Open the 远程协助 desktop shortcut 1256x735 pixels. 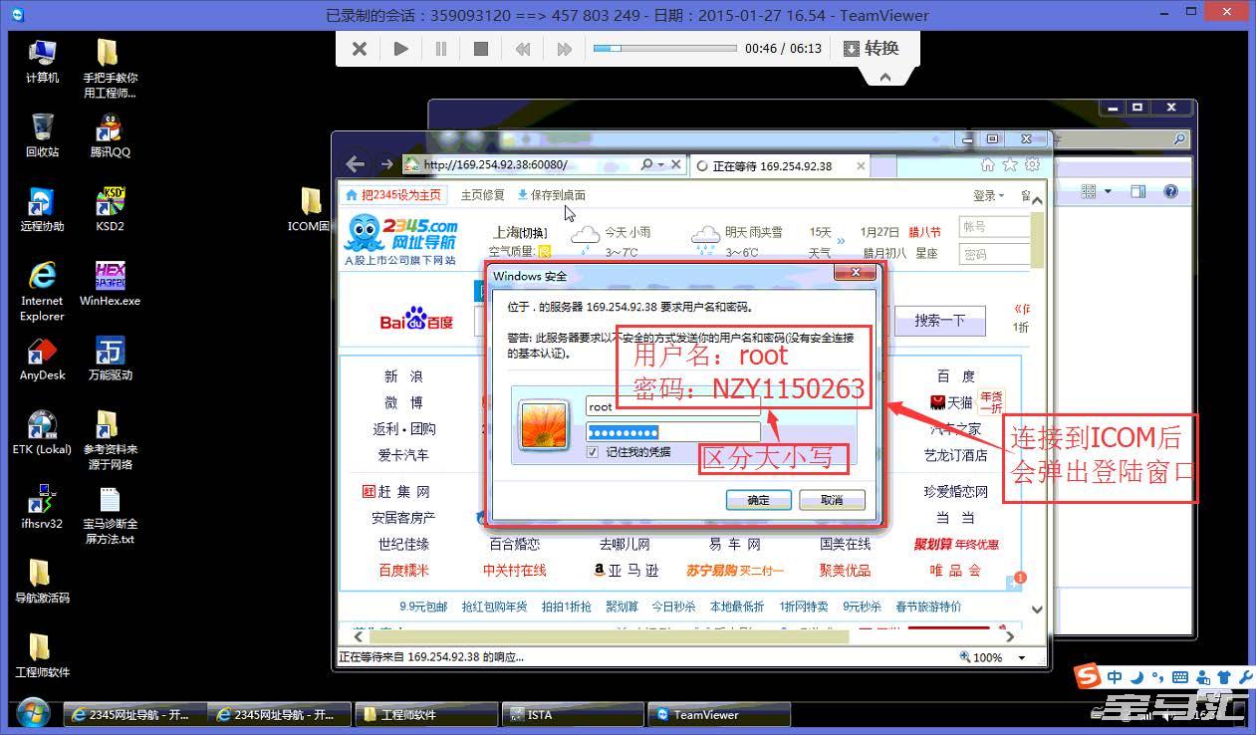pyautogui.click(x=42, y=210)
